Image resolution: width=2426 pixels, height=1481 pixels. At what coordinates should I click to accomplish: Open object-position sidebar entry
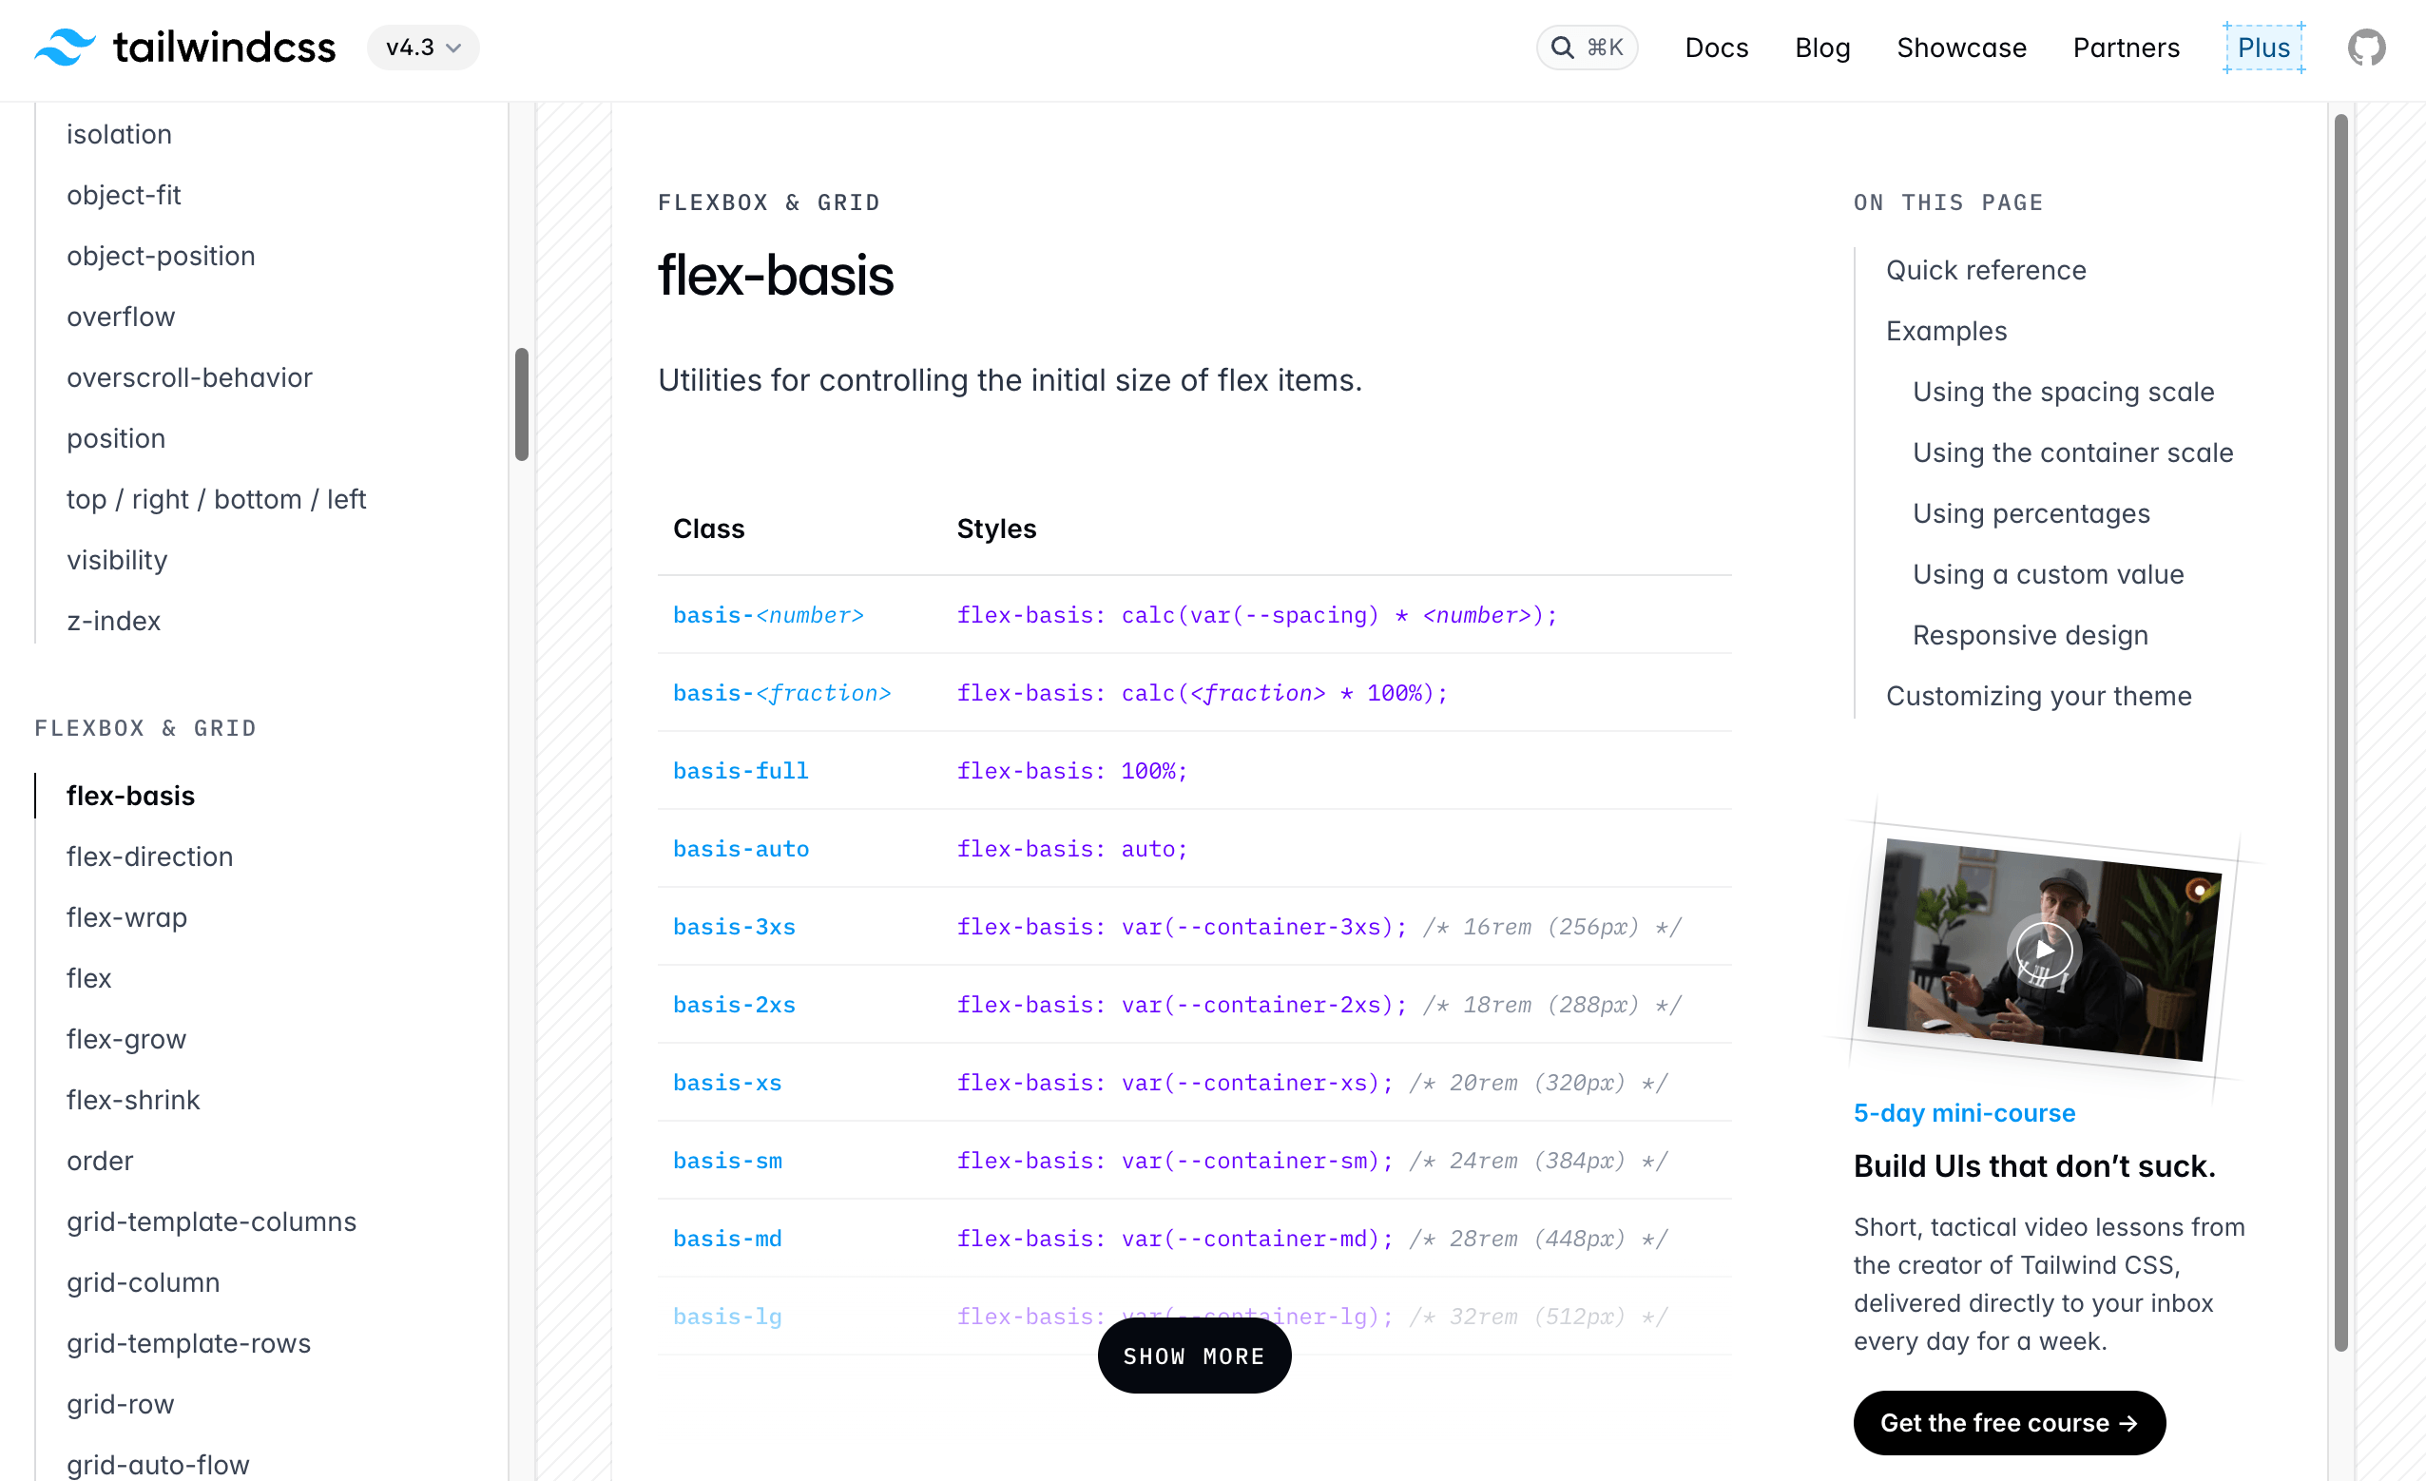point(161,256)
